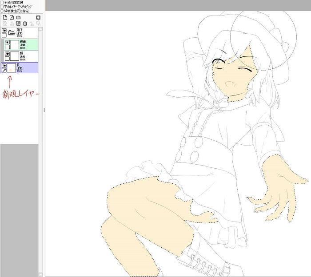Screen dimensions: 311x277
Task: Click the folder icon of 蓮子 layer set
Action: [x=12, y=33]
